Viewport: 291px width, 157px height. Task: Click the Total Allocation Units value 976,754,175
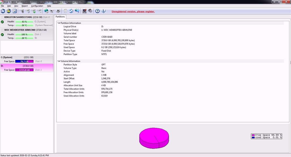click(107, 89)
